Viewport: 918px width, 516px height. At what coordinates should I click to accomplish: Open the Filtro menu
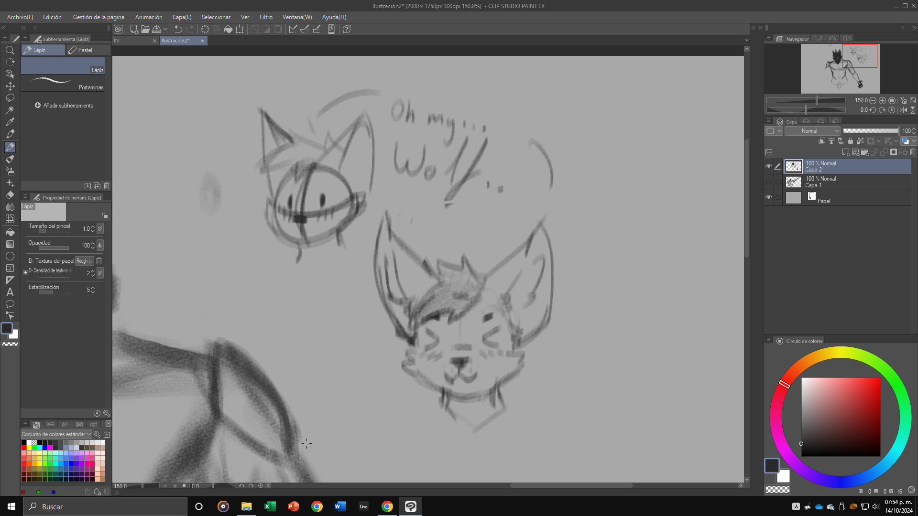click(x=266, y=17)
